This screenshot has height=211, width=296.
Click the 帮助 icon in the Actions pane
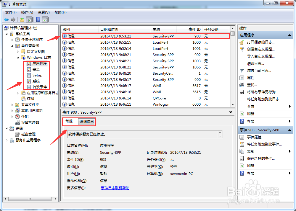[x=242, y=121]
